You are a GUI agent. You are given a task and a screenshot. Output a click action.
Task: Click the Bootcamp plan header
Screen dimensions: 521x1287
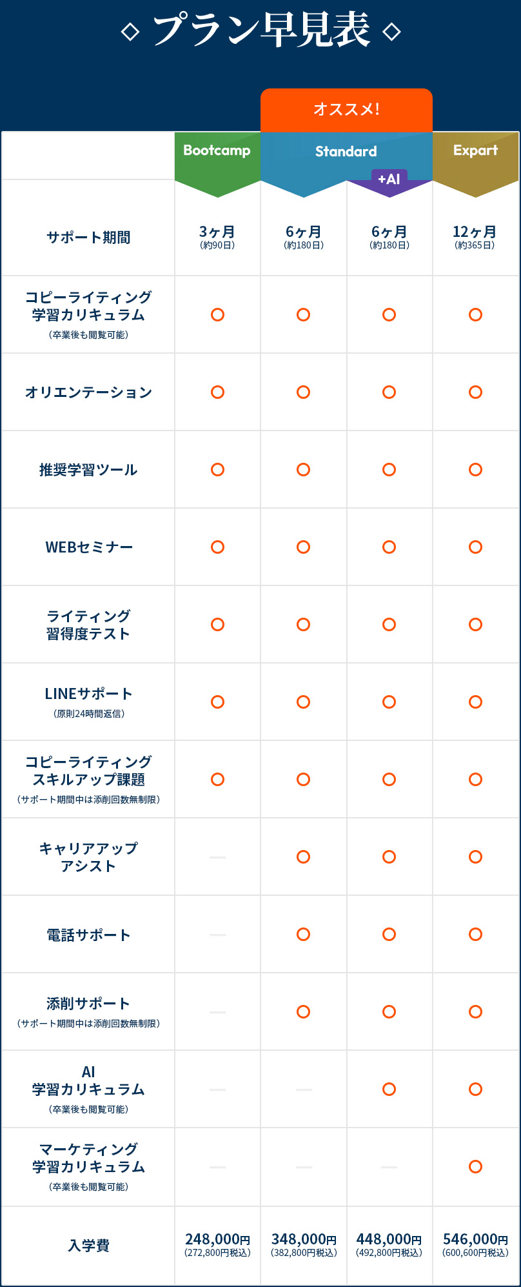click(x=217, y=151)
